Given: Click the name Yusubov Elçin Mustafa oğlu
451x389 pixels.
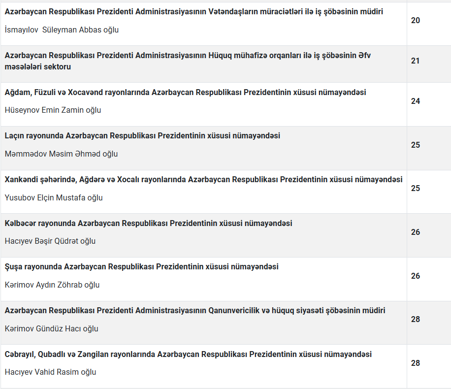Looking at the screenshot, I should coord(54,197).
